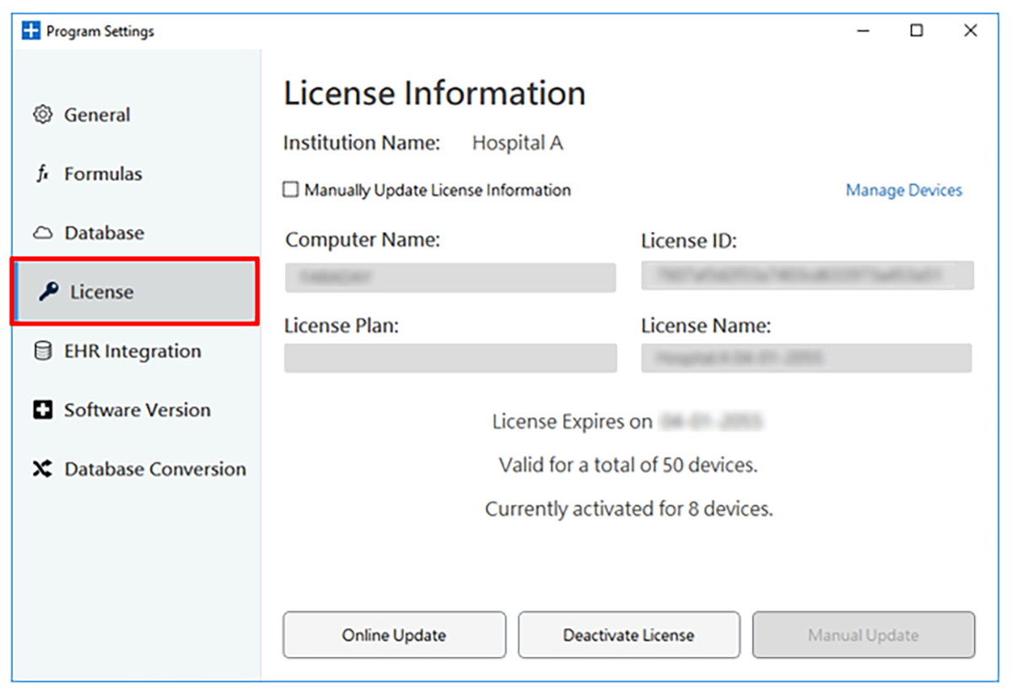Click the Database cloud icon

(x=42, y=234)
